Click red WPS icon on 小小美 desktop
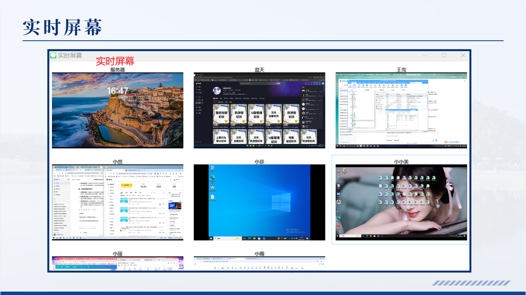Screen dimensions: 526x295 [339, 226]
